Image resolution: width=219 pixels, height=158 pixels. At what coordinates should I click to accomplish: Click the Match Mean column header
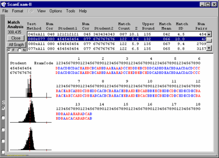[x=165, y=26]
